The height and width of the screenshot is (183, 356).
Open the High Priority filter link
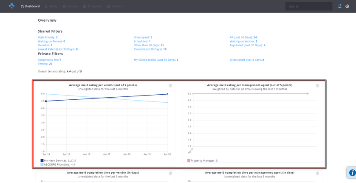[48, 37]
